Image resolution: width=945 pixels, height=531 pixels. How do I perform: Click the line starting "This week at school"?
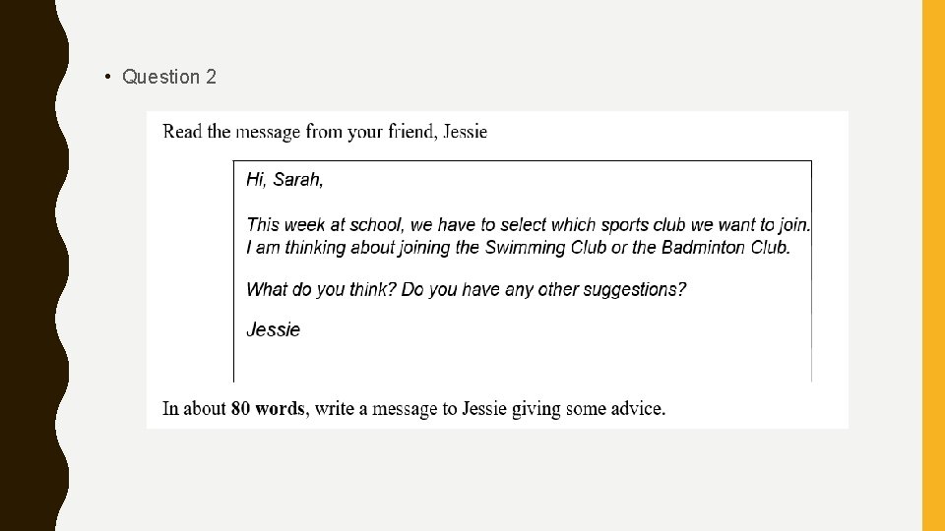(x=528, y=225)
